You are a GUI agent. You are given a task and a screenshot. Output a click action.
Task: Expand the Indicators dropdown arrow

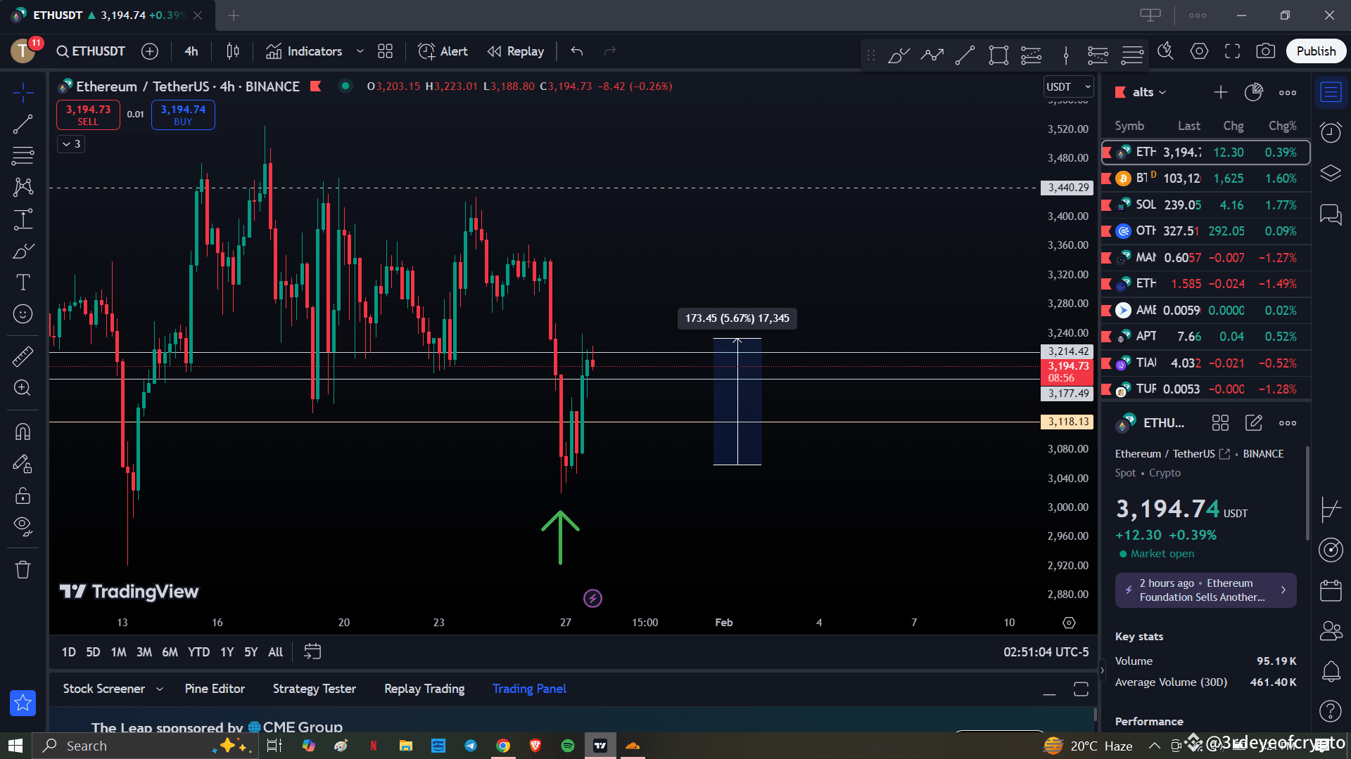[360, 51]
